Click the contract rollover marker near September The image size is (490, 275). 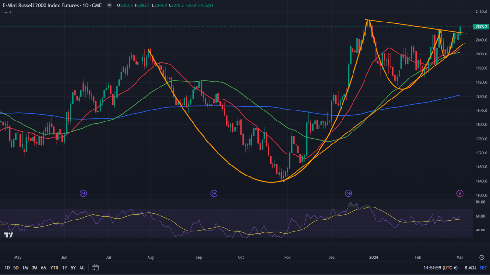pos(214,193)
